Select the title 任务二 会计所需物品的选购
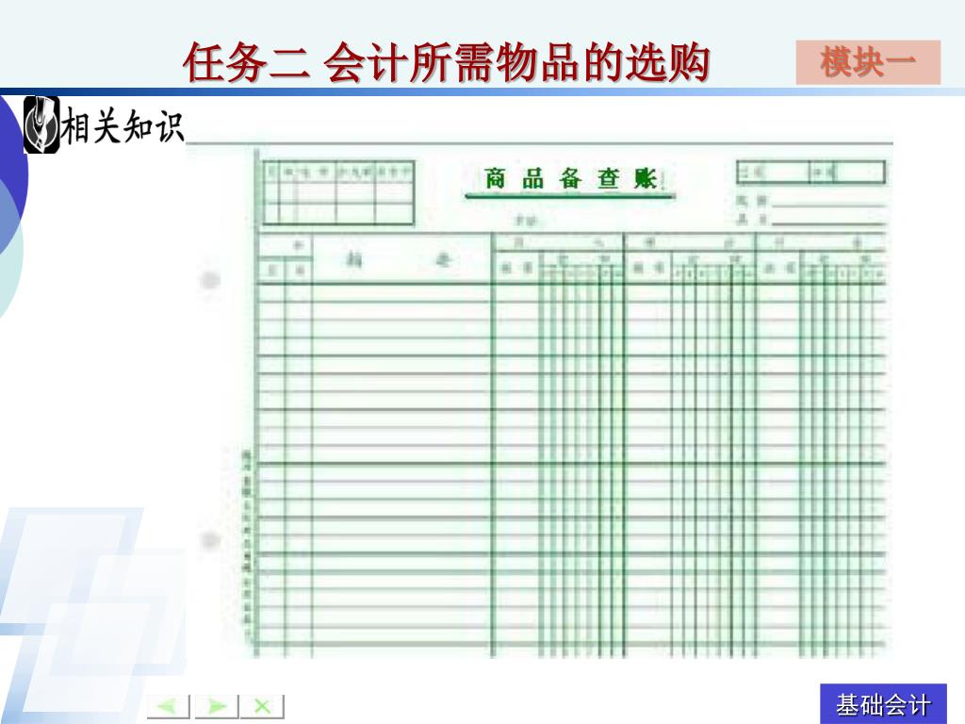The image size is (965, 724). (x=446, y=62)
